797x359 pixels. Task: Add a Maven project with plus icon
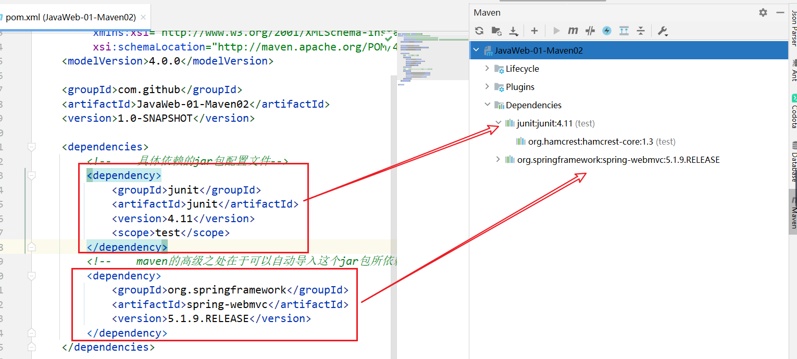click(x=534, y=31)
